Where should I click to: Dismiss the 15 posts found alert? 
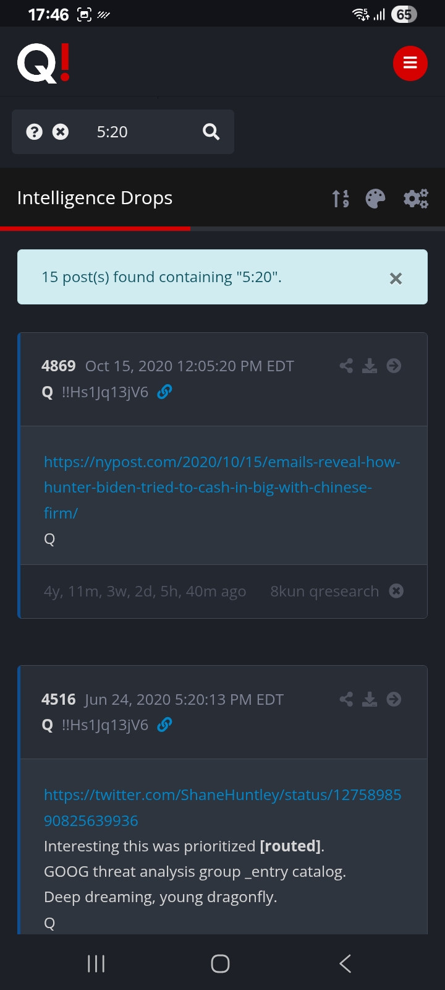click(x=396, y=278)
